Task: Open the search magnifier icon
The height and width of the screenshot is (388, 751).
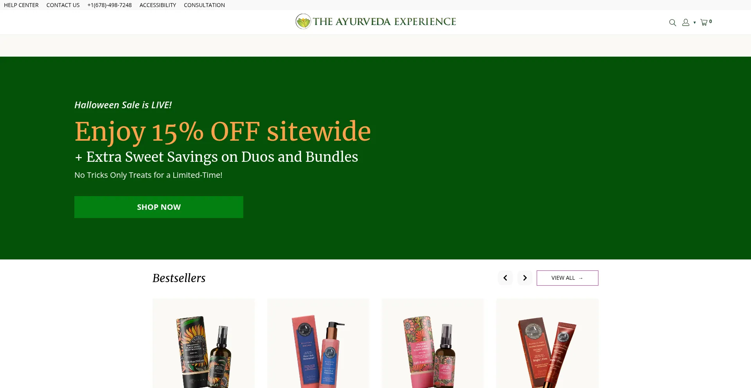Action: pos(672,23)
